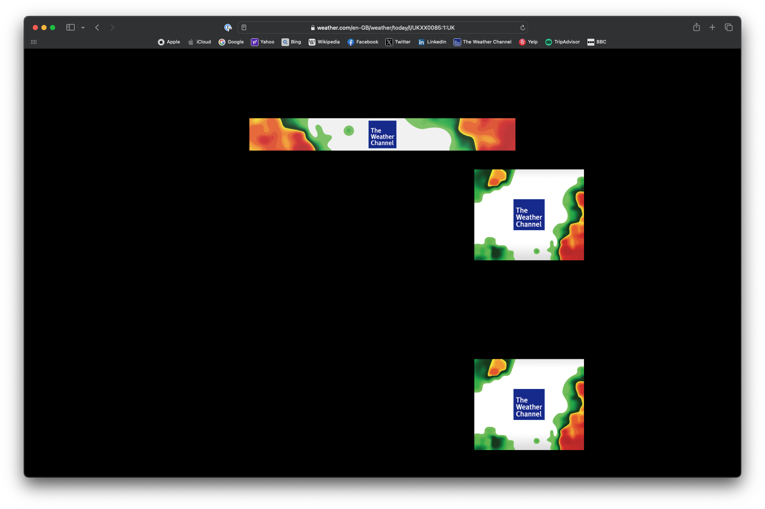The height and width of the screenshot is (509, 765).
Task: Click the weather.com address bar URL
Action: (x=386, y=28)
